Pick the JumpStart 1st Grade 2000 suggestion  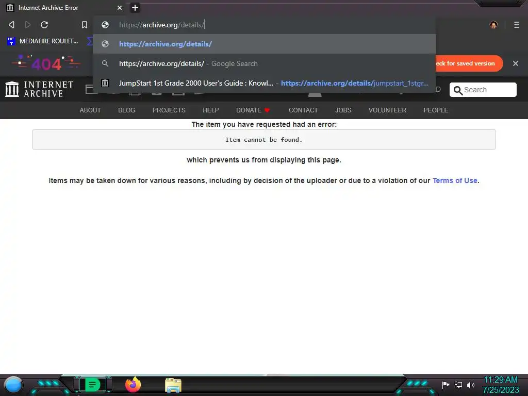click(264, 83)
